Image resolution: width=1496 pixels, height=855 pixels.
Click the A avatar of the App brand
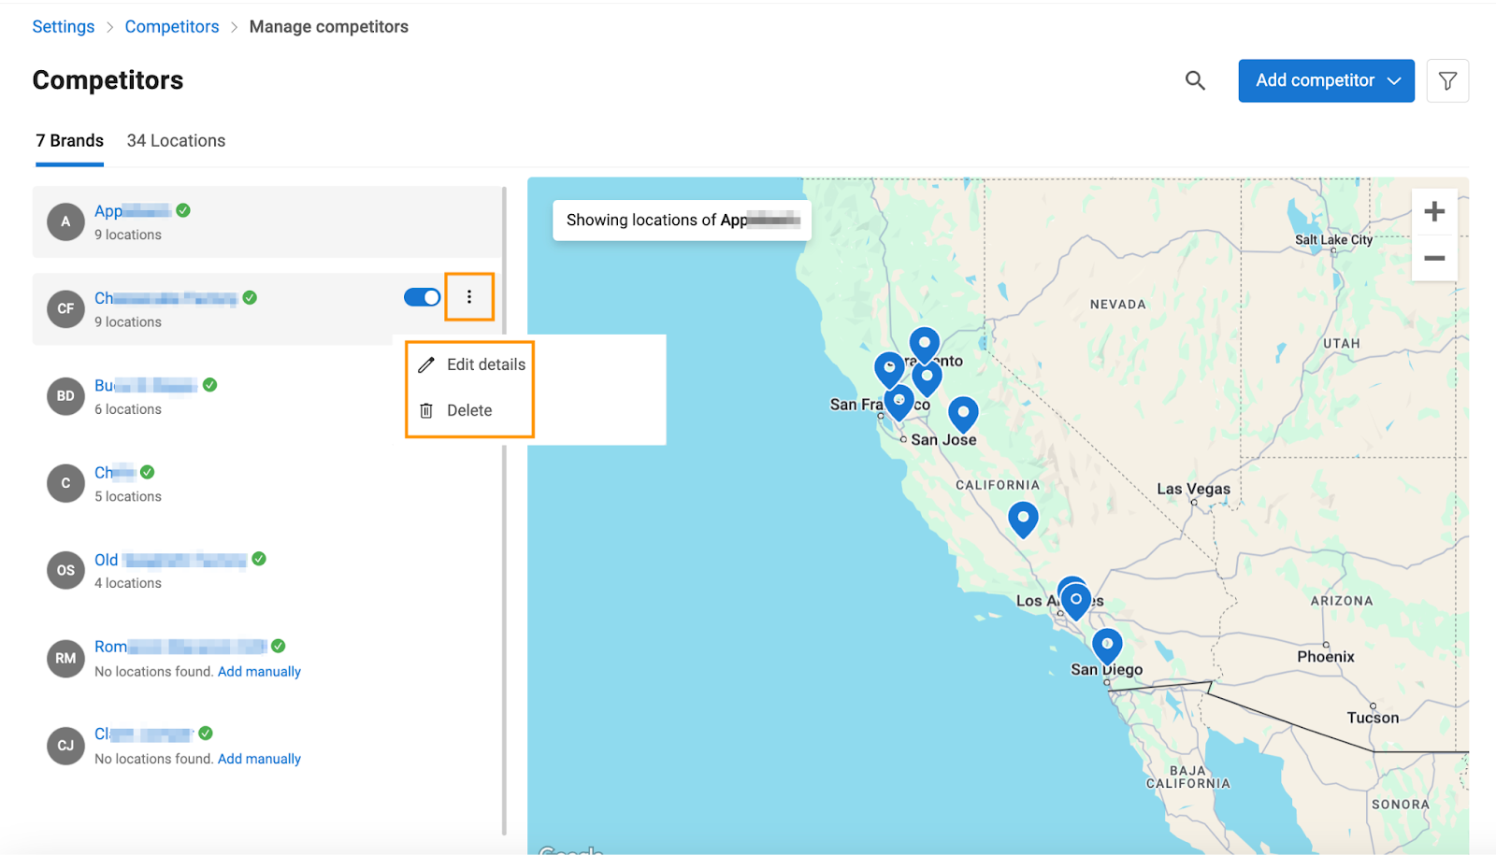click(x=65, y=221)
